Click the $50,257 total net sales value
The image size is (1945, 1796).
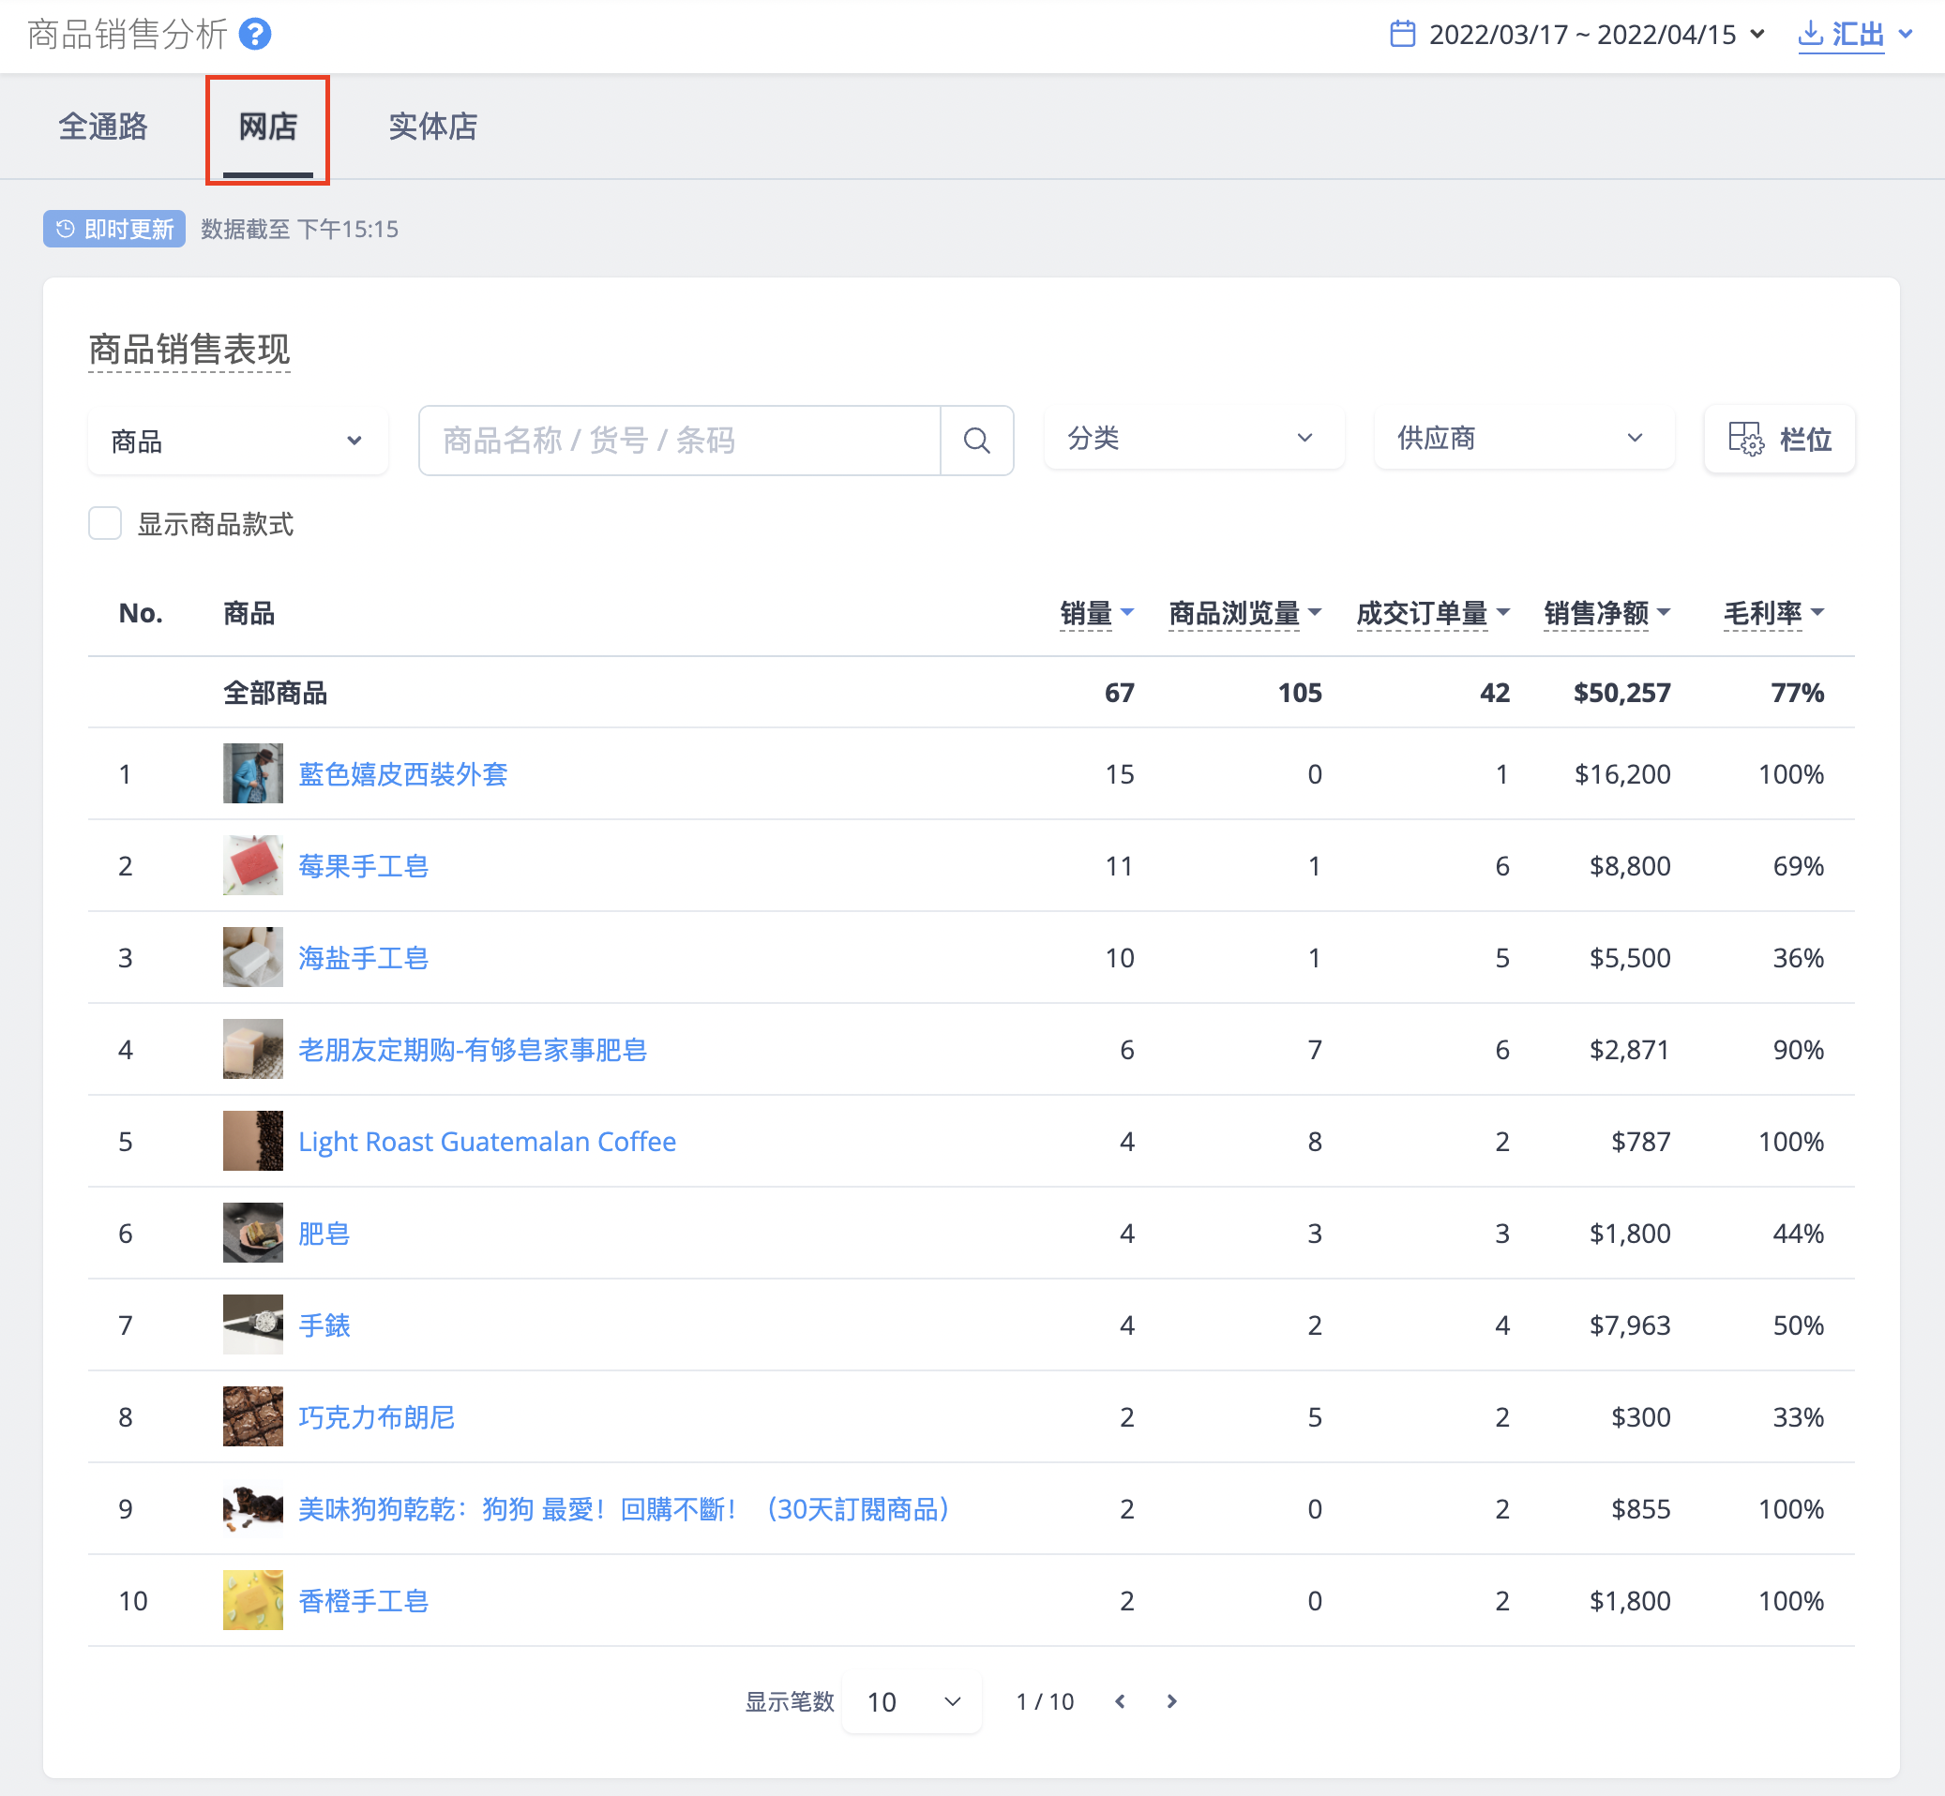click(x=1622, y=692)
